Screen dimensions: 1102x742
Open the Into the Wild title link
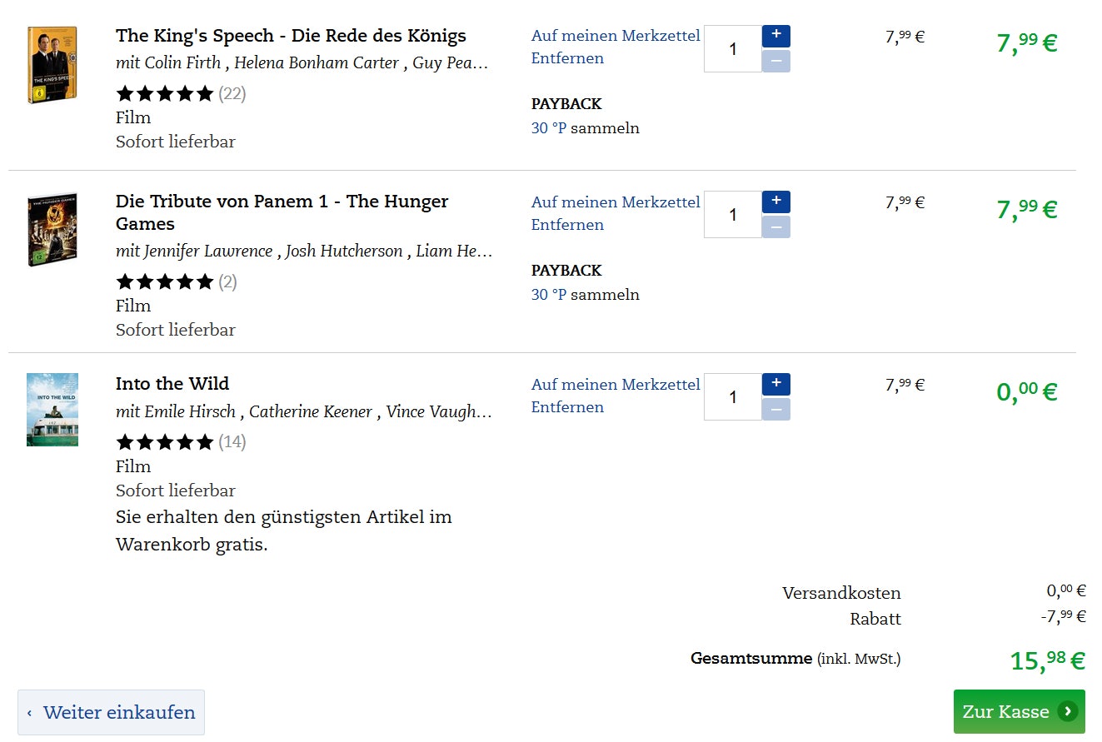point(172,384)
